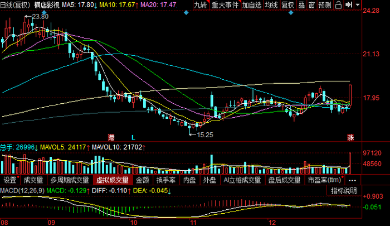Click the MAVOL5: 24117 value
The height and width of the screenshot is (226, 390).
tap(65, 147)
